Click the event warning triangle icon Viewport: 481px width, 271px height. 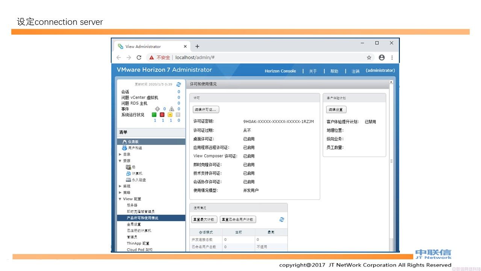coord(171,109)
